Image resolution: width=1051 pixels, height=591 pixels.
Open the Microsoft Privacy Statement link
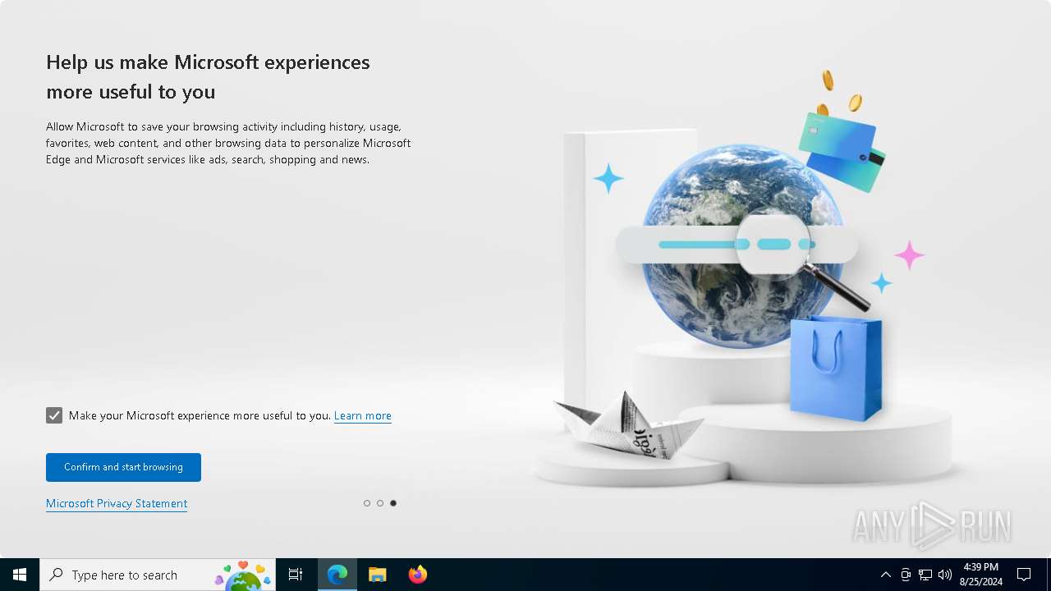(x=117, y=503)
